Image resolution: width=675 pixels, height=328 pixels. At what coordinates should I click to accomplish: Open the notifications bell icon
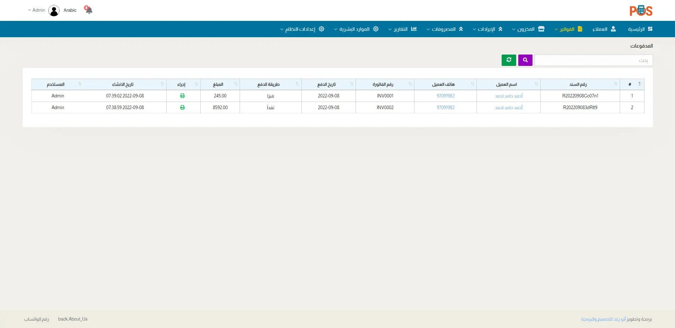click(x=89, y=10)
